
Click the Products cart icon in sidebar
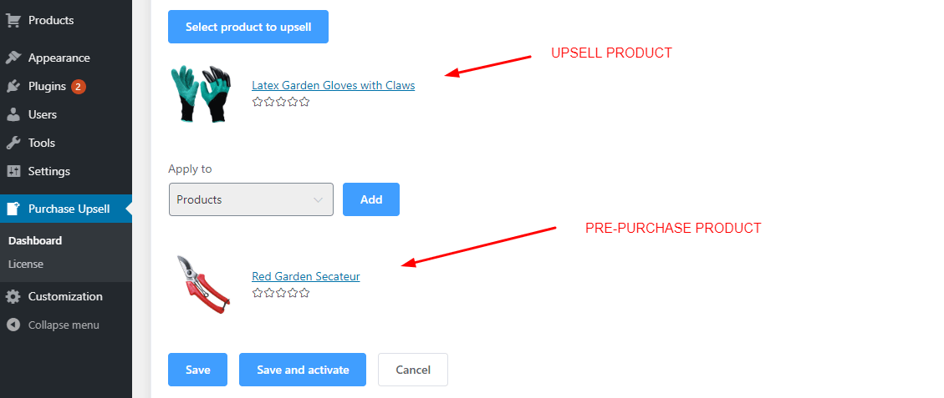click(13, 20)
